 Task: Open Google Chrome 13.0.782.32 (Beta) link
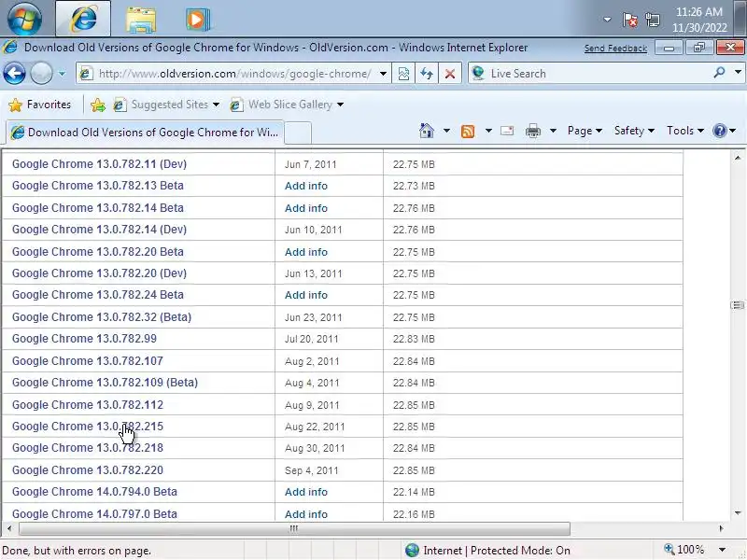tap(102, 316)
